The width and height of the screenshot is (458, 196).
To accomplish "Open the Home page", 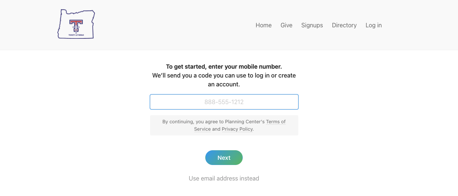I will click(263, 25).
